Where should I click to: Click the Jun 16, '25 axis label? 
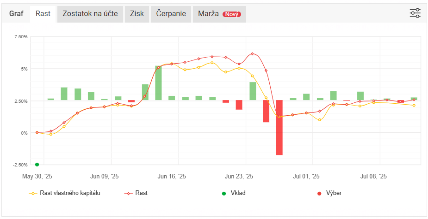coord(172,176)
